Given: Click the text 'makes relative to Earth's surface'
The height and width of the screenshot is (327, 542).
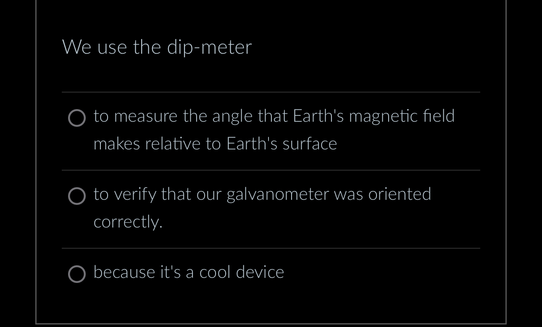Looking at the screenshot, I should click(215, 143).
